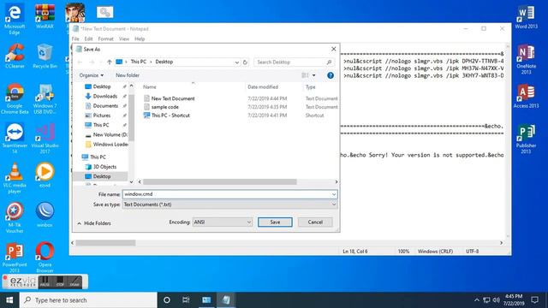Open the File name suggestions dropdown

click(x=334, y=194)
